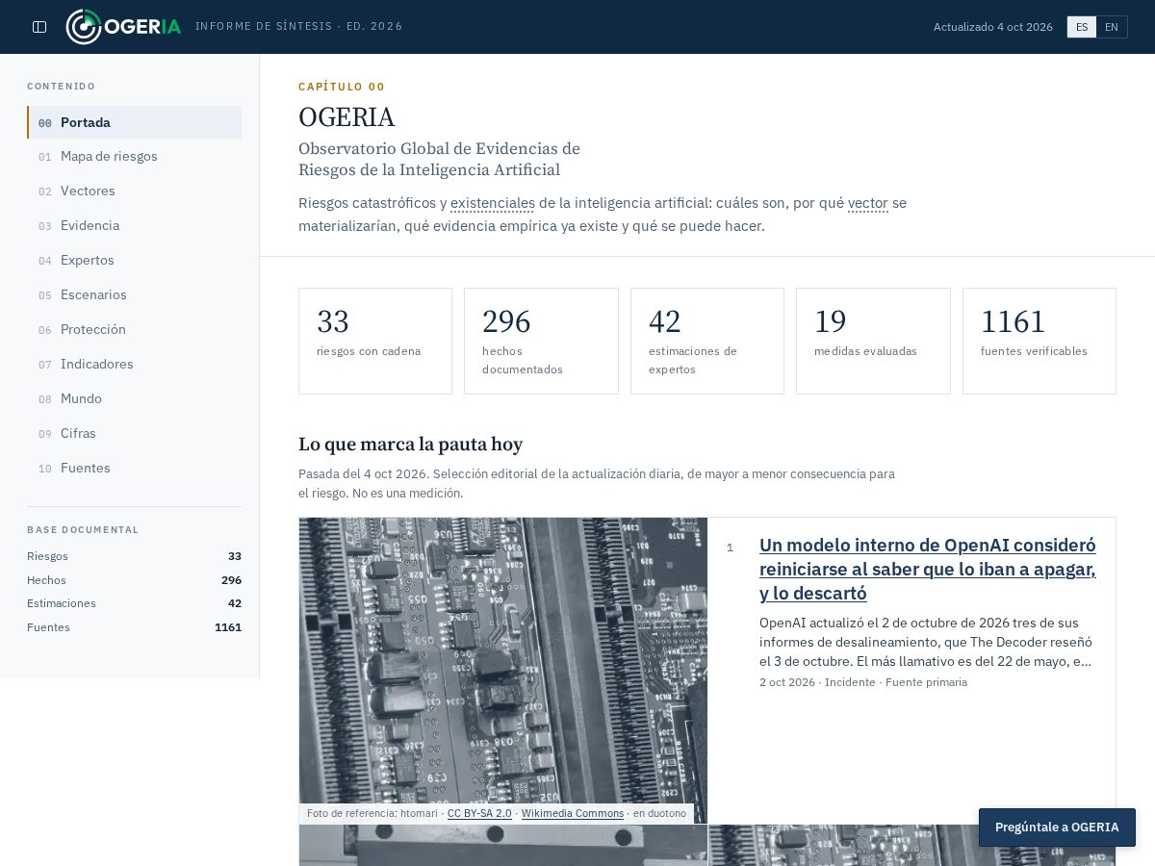Click the Actualizado 4 oct 2026 text
Screen dimensions: 1155x866
993,27
